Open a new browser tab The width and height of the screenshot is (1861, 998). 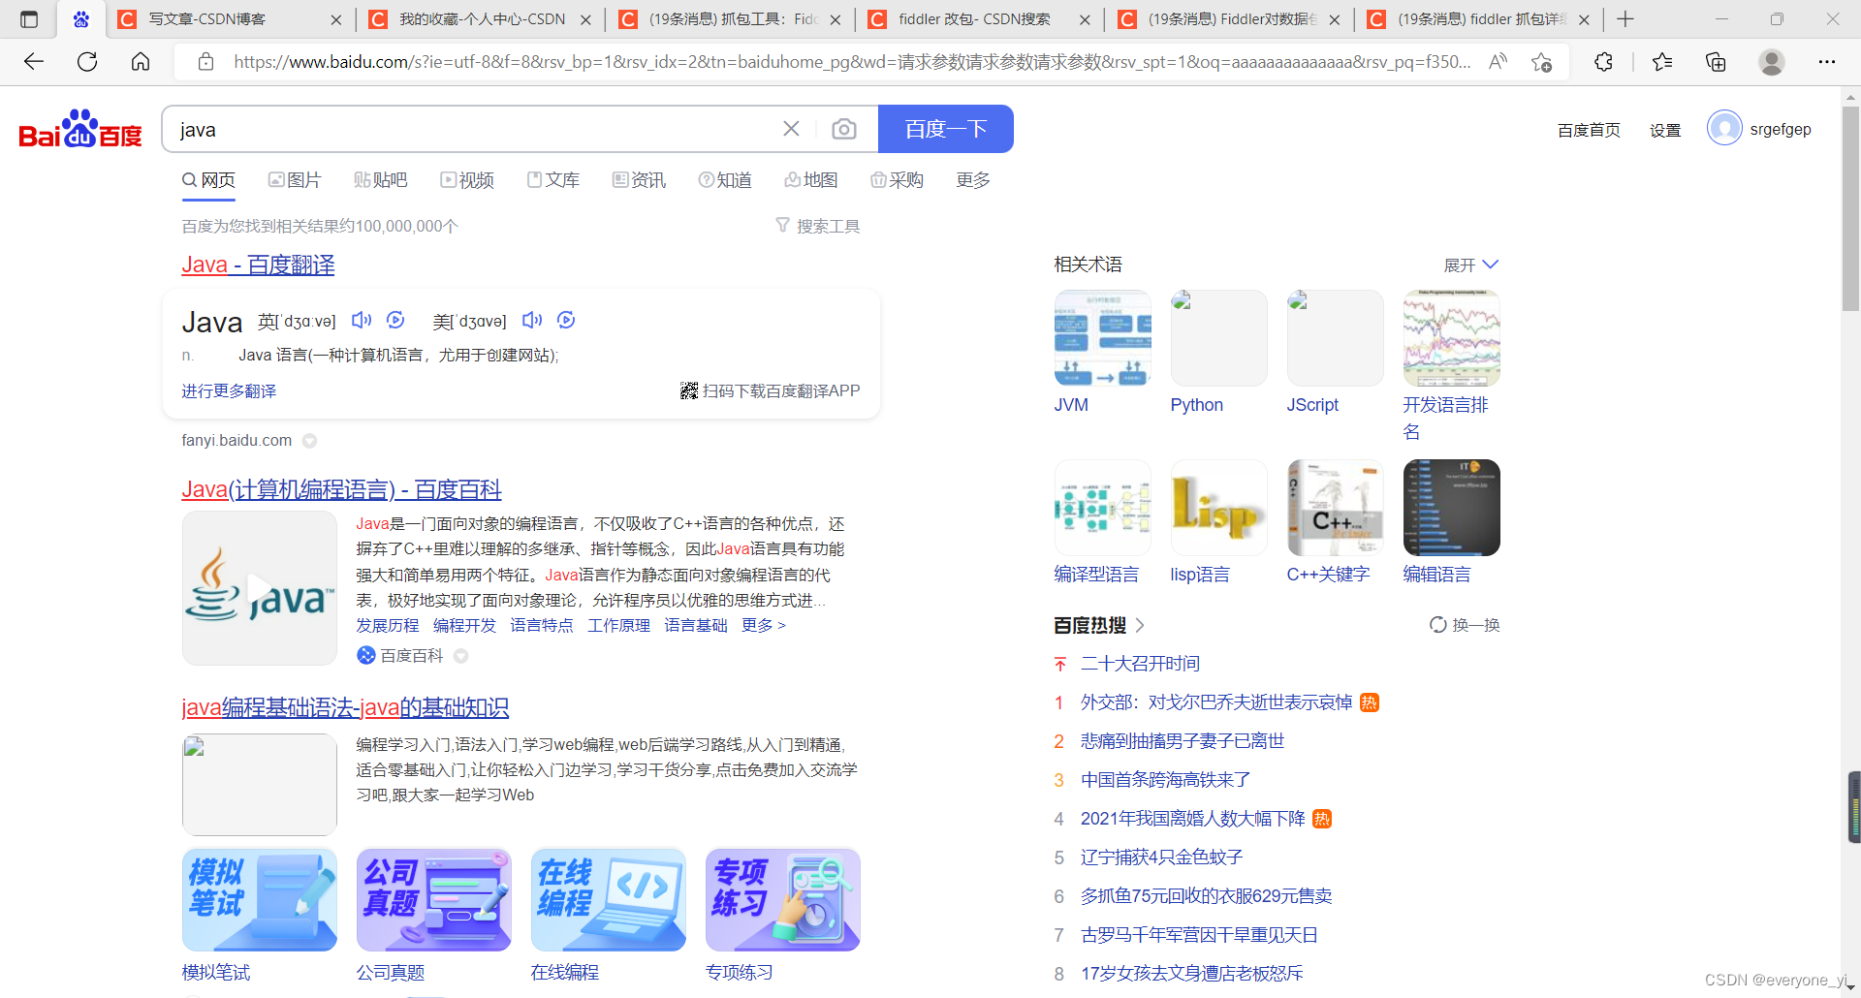click(1625, 18)
